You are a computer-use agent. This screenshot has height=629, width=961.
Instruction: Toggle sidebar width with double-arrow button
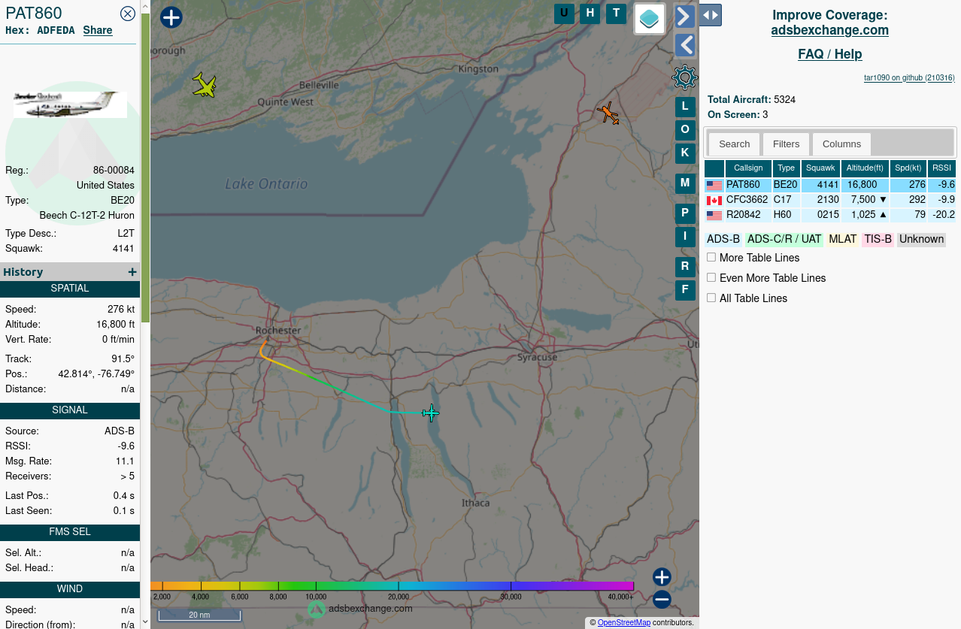coord(711,15)
